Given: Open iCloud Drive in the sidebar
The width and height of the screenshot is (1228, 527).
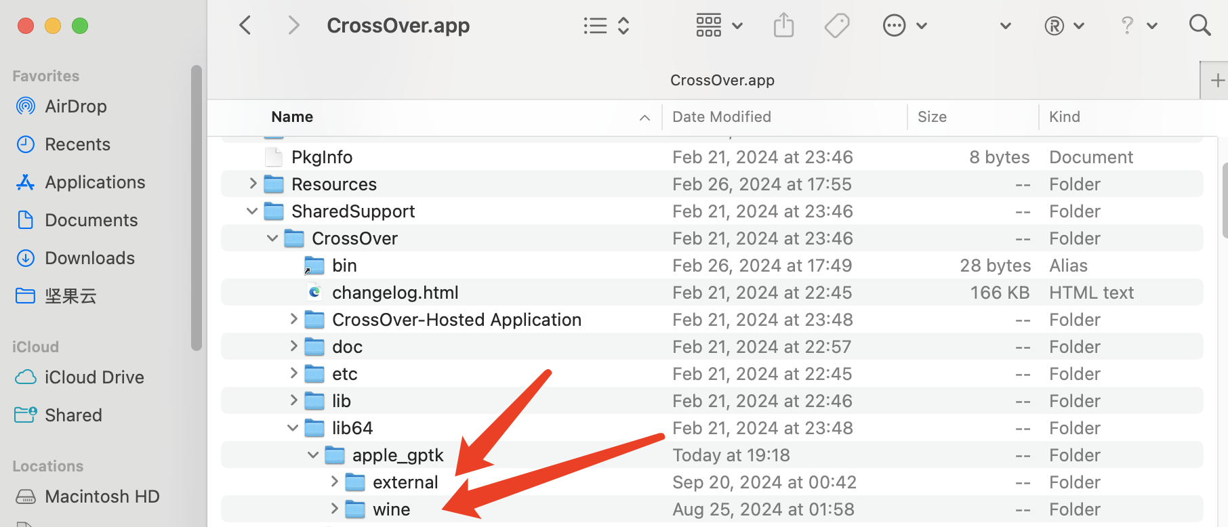Looking at the screenshot, I should tap(94, 377).
